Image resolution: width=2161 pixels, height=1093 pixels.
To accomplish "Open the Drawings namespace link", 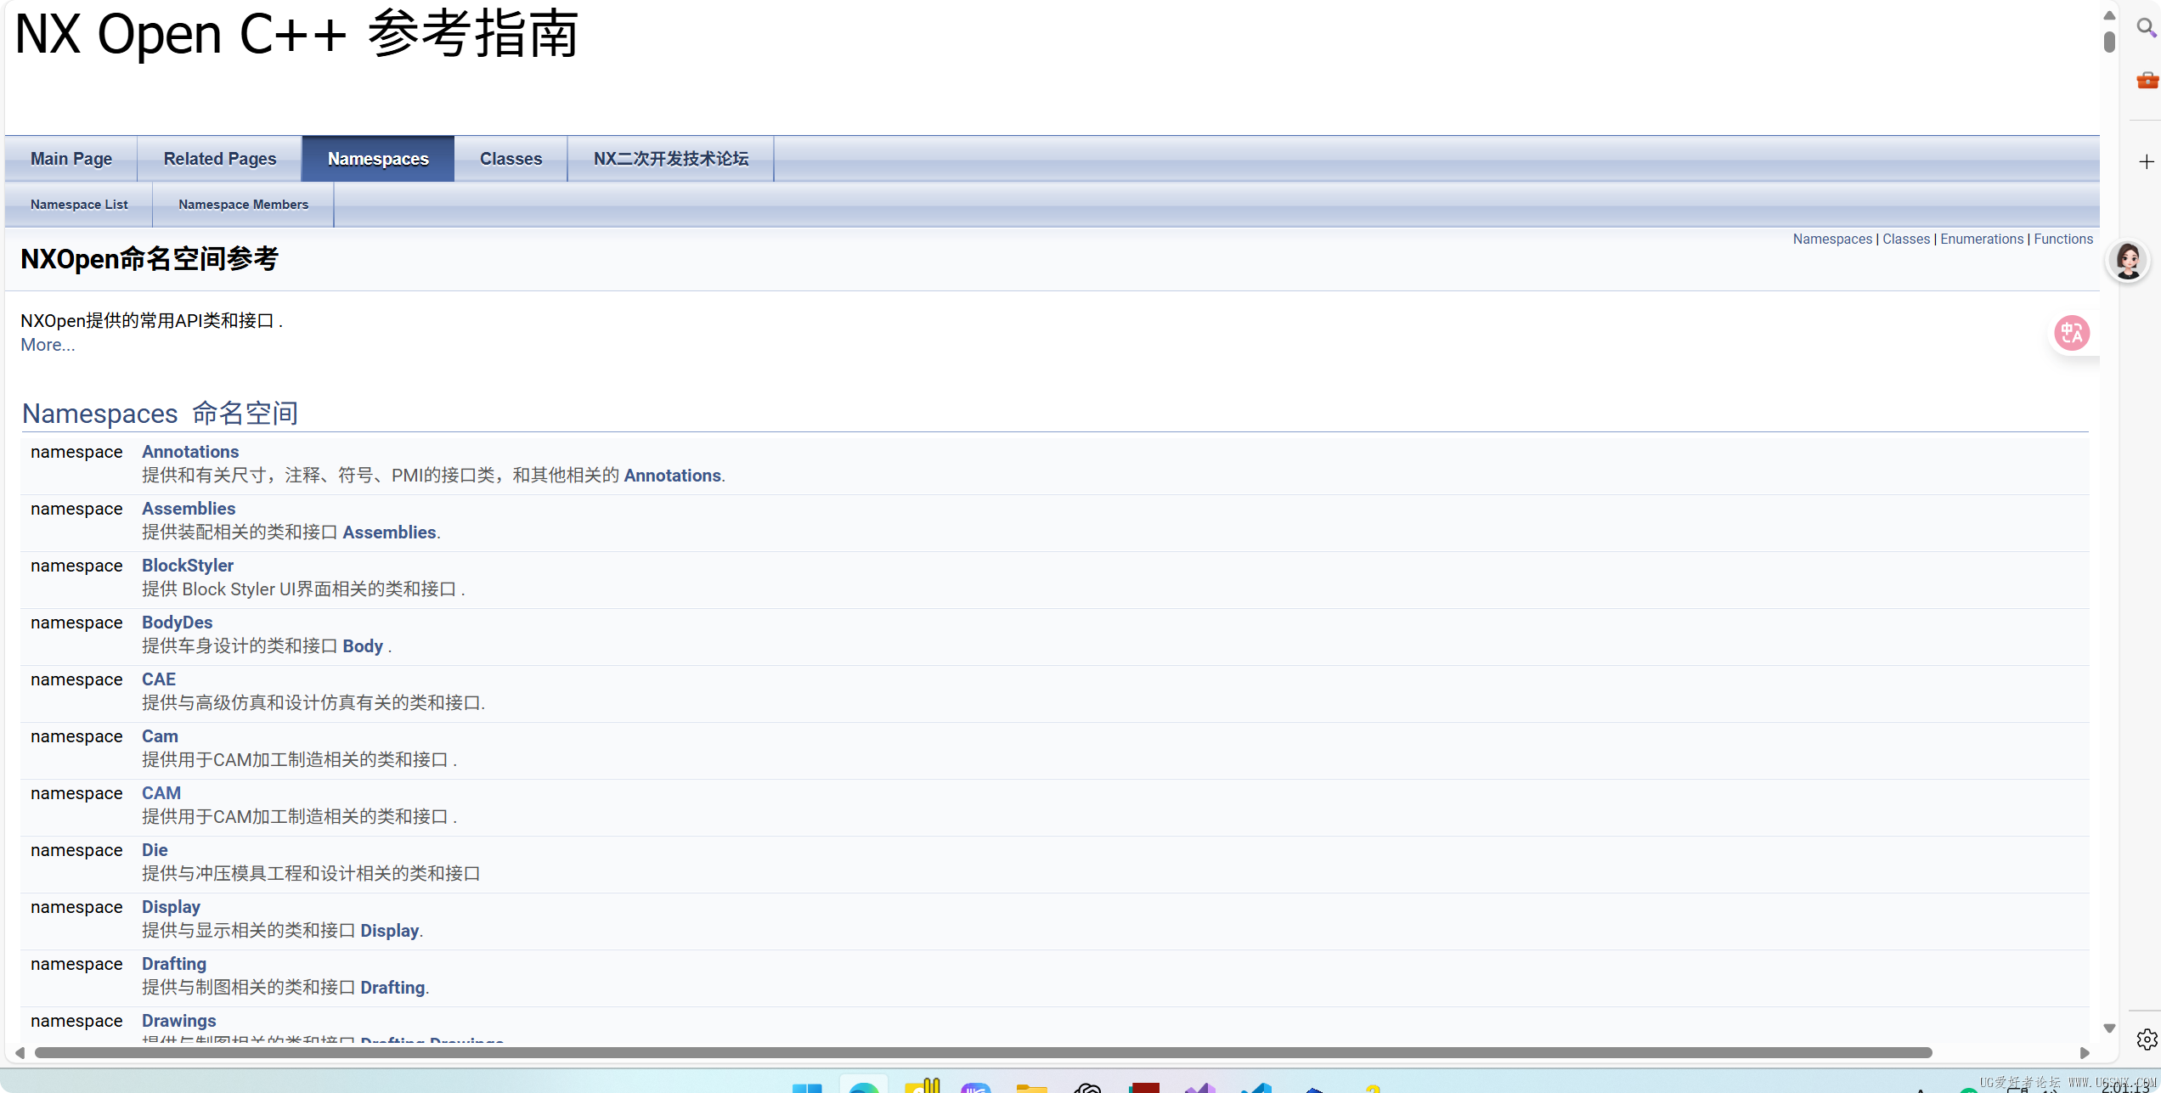I will click(x=179, y=1021).
